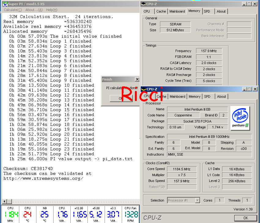Click the Core Speed field 1184.5 MHz
The height and width of the screenshot is (223, 260).
[x=182, y=169]
